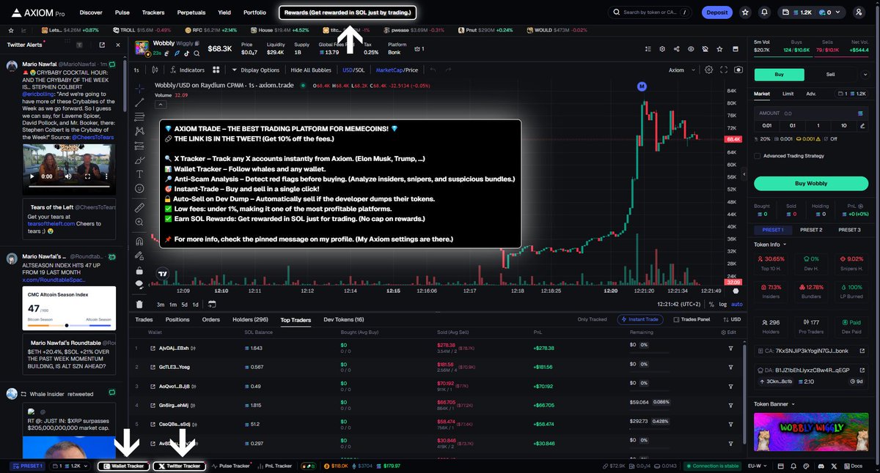Select the zoom in tool
The height and width of the screenshot is (473, 880).
[139, 222]
